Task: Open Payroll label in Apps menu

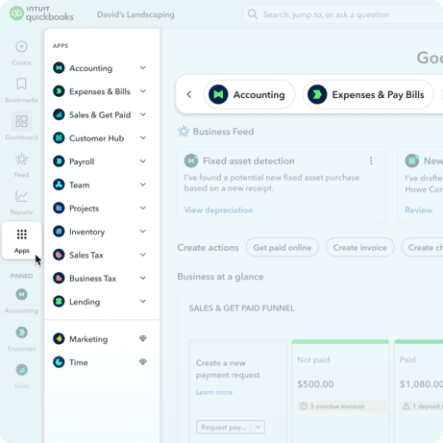Action: (x=82, y=161)
